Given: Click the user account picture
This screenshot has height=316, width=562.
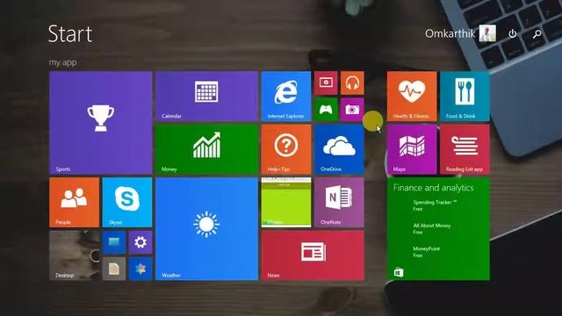Looking at the screenshot, I should 488,33.
